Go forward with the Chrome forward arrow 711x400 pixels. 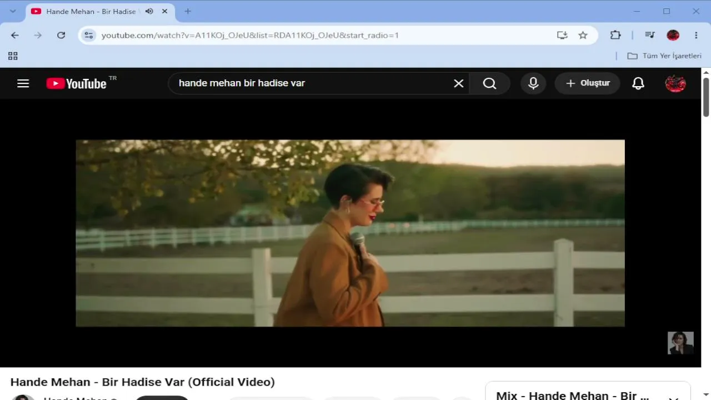tap(38, 35)
